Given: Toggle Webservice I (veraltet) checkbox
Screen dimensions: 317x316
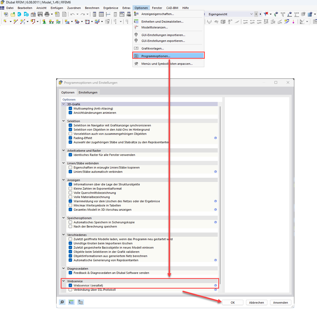Looking at the screenshot, I should point(70,285).
